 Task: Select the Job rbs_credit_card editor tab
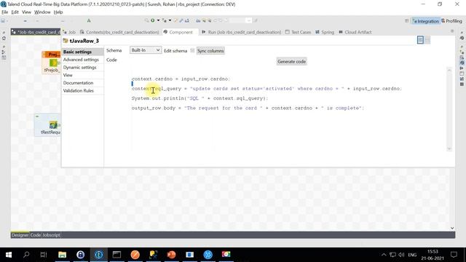tap(36, 32)
